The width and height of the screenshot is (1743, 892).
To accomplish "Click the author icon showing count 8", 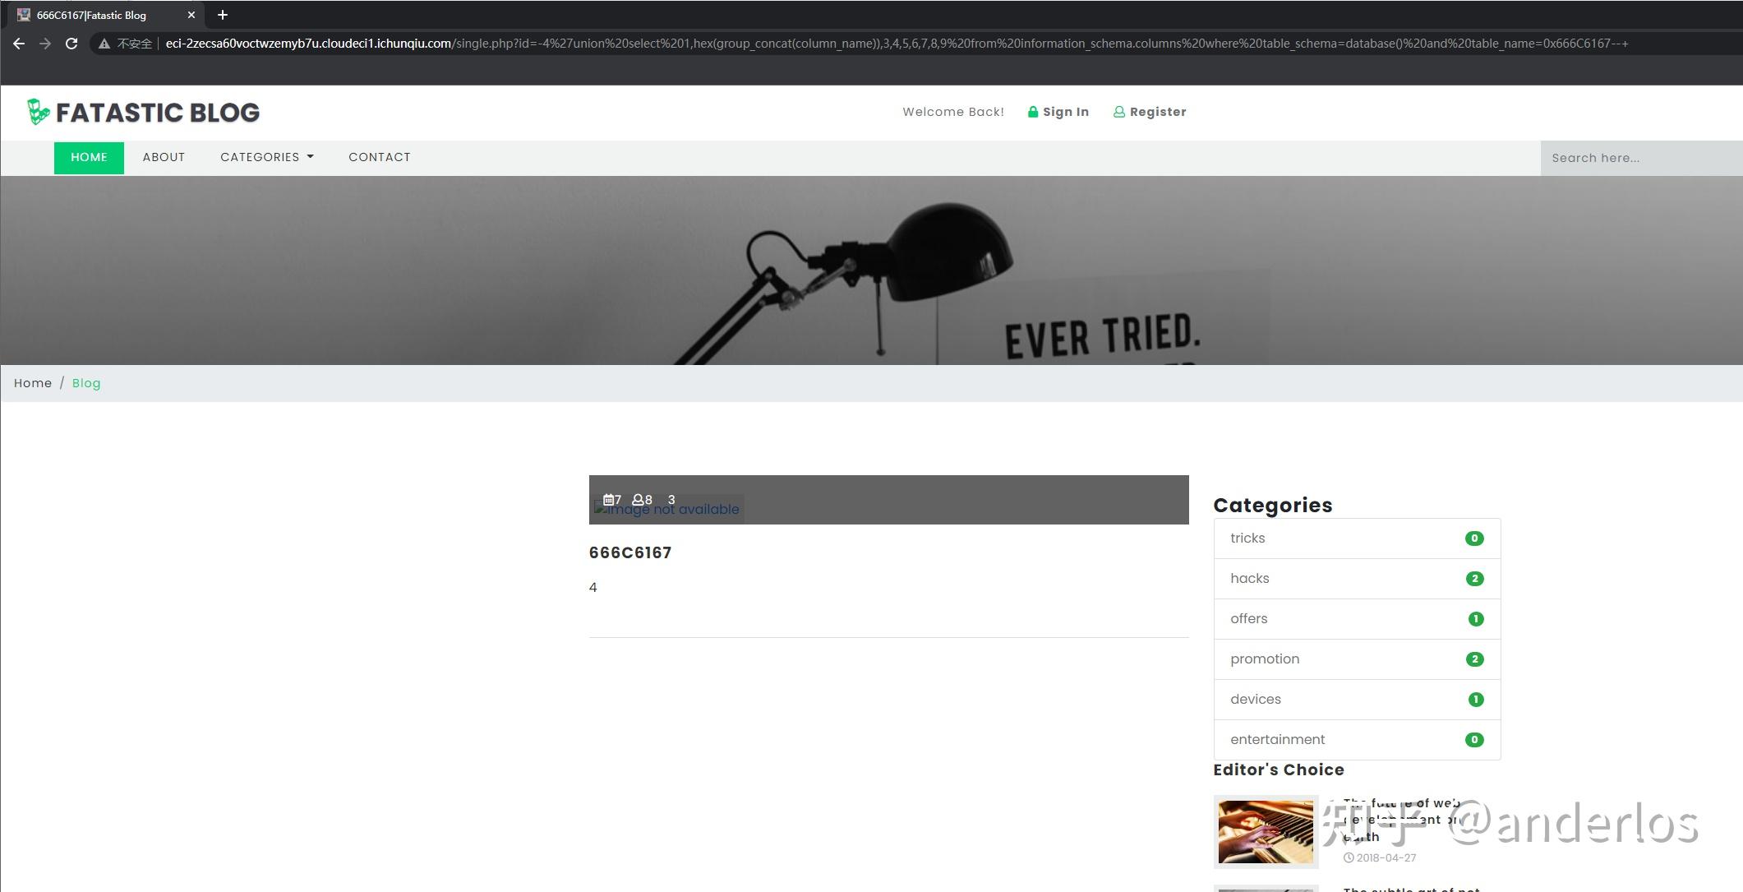I will tap(637, 499).
